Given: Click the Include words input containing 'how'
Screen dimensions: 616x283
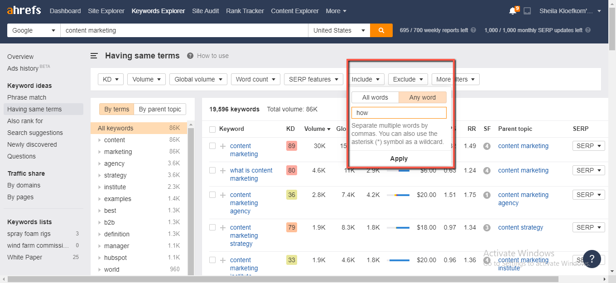Looking at the screenshot, I should 399,113.
